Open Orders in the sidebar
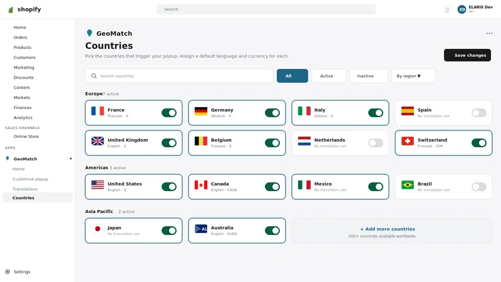 coord(21,38)
